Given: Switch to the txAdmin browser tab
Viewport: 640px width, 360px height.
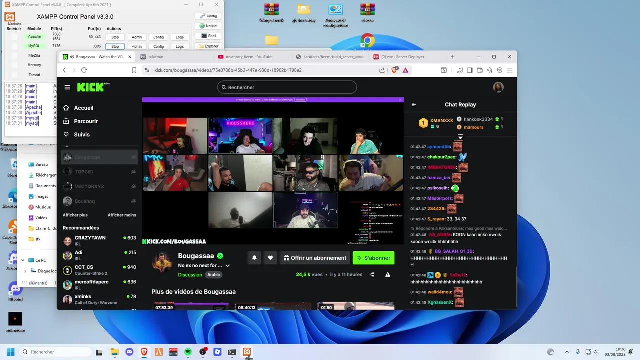Looking at the screenshot, I should pos(174,57).
